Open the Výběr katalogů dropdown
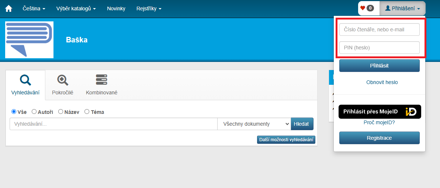 tap(76, 8)
